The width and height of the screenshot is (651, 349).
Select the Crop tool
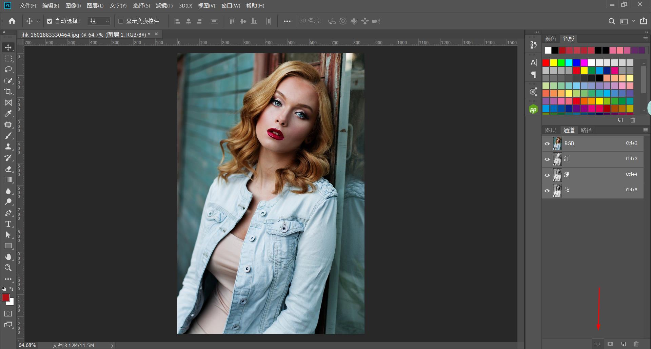coord(8,92)
